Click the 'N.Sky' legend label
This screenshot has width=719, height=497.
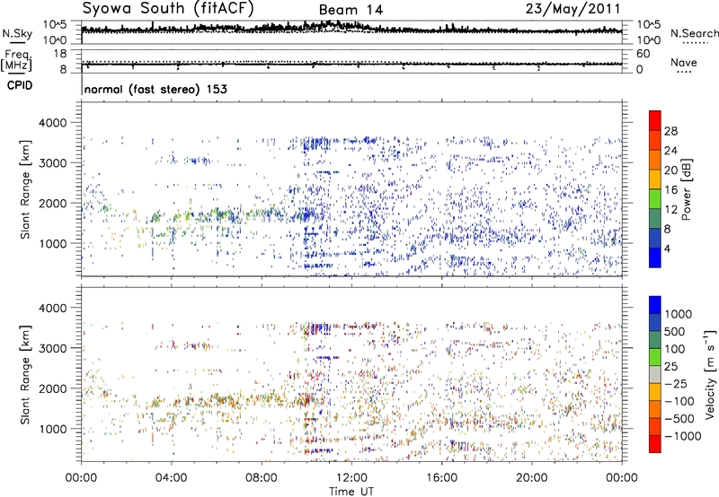point(17,33)
